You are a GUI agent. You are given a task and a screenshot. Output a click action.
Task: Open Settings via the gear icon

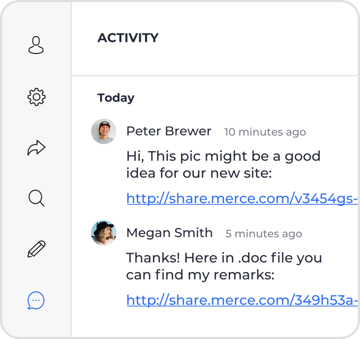coord(37,97)
